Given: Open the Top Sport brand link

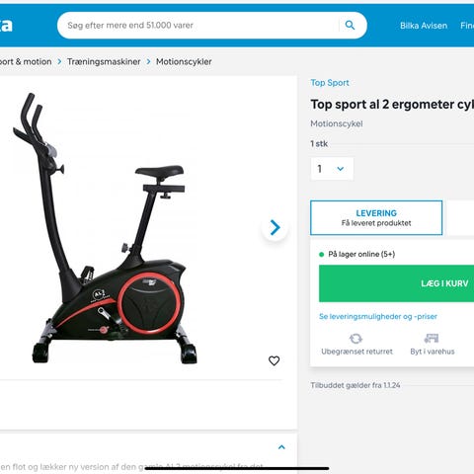Looking at the screenshot, I should 330,83.
